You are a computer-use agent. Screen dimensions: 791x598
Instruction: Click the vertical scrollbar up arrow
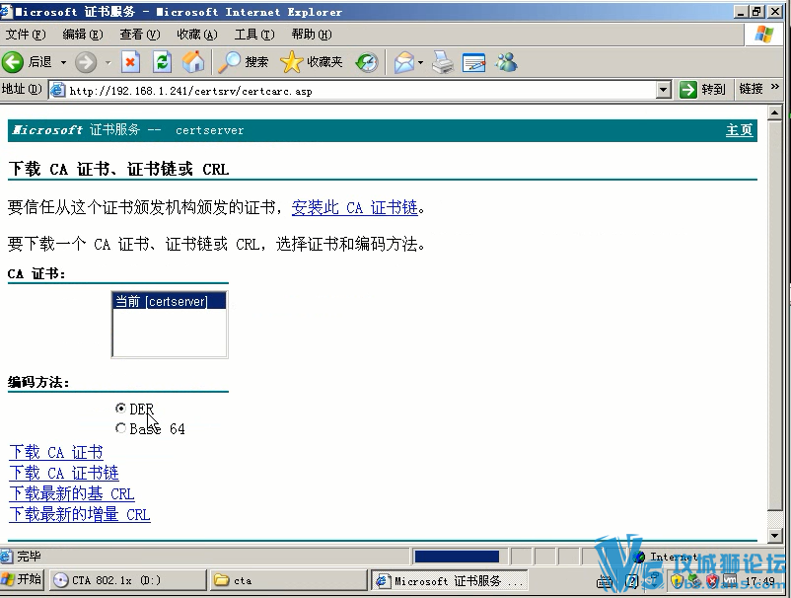774,113
